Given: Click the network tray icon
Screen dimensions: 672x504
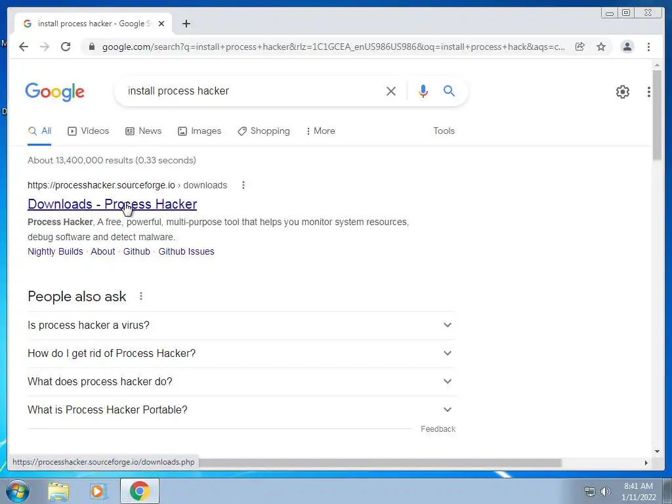Looking at the screenshot, I should click(590, 492).
